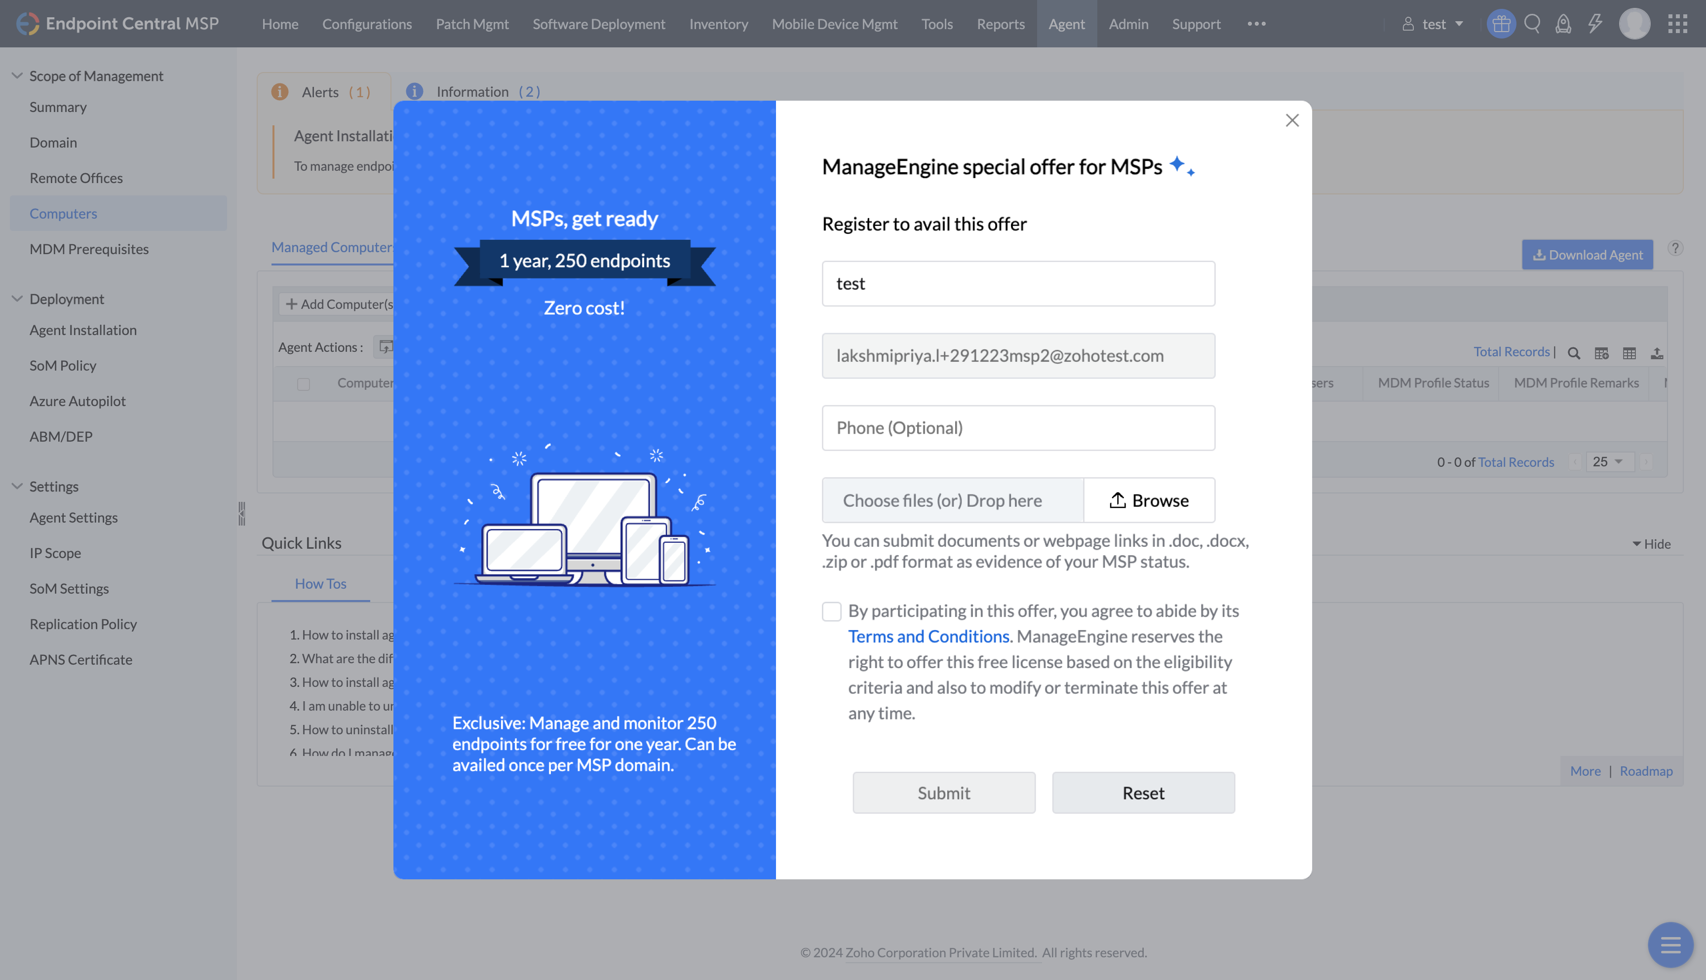The height and width of the screenshot is (980, 1706).
Task: Click the lightning bolt quick actions icon
Action: pyautogui.click(x=1595, y=24)
